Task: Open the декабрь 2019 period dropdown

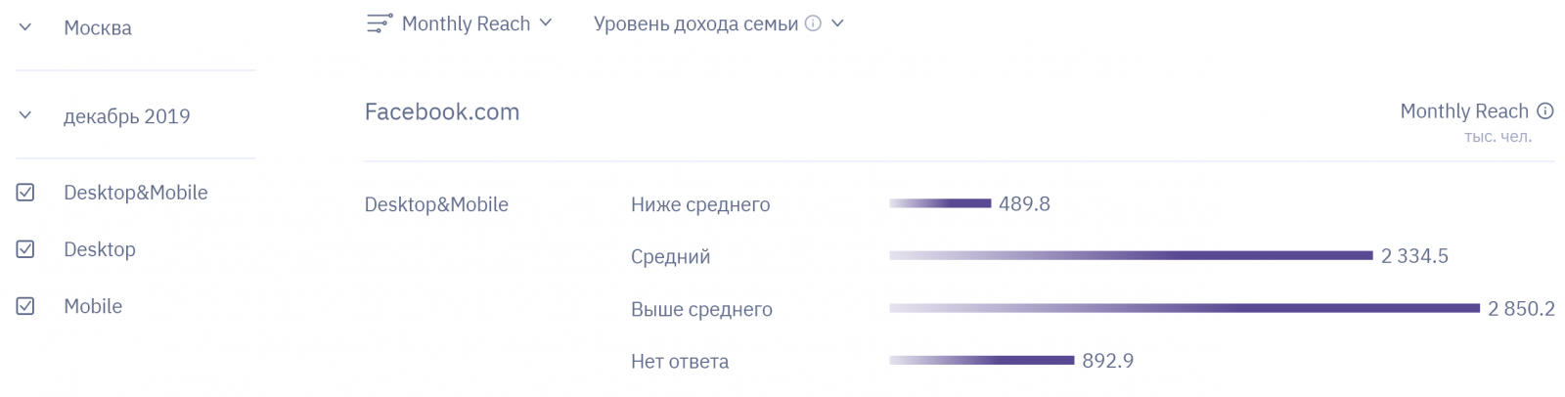Action: pos(25,115)
